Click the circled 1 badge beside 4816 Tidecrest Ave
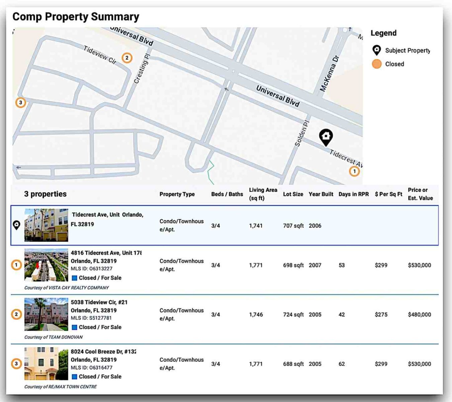Viewport: 452px width, 402px height. click(16, 265)
